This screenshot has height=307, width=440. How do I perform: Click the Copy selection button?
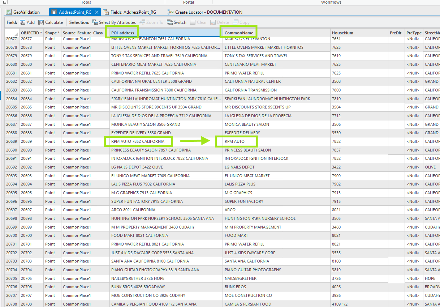(241, 22)
